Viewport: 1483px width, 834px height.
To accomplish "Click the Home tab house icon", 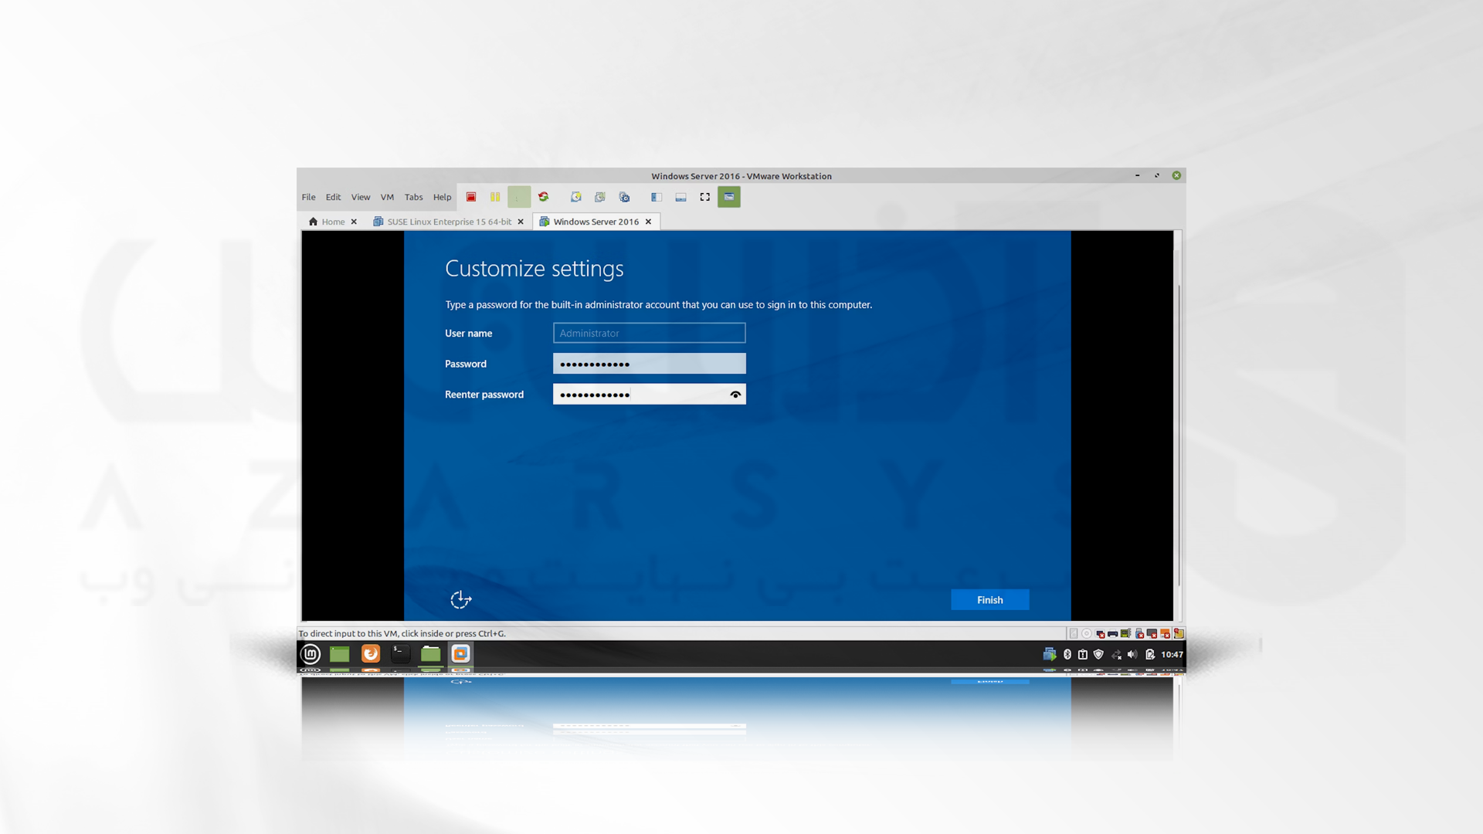I will pyautogui.click(x=313, y=222).
